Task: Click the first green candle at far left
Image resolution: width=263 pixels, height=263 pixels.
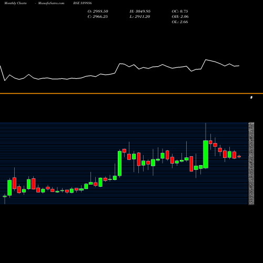Action: (5, 196)
